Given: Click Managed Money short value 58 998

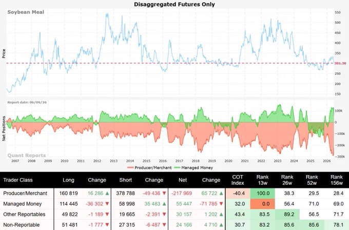Looking at the screenshot, I should (127, 204).
